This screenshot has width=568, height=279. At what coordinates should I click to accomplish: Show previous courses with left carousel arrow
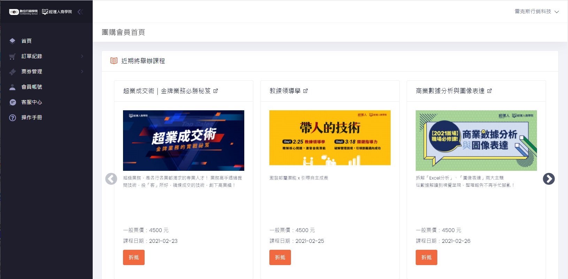[x=111, y=179]
